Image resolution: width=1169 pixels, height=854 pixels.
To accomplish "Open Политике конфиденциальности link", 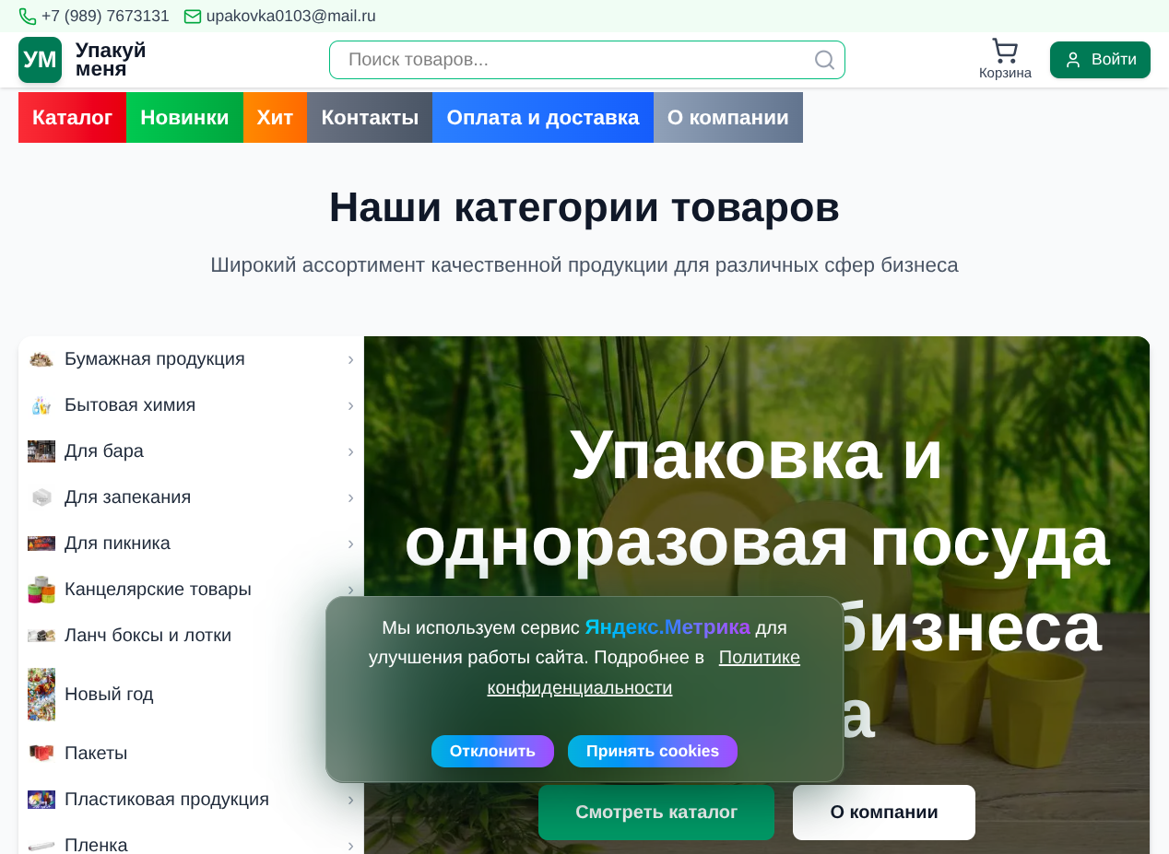I will click(x=644, y=673).
